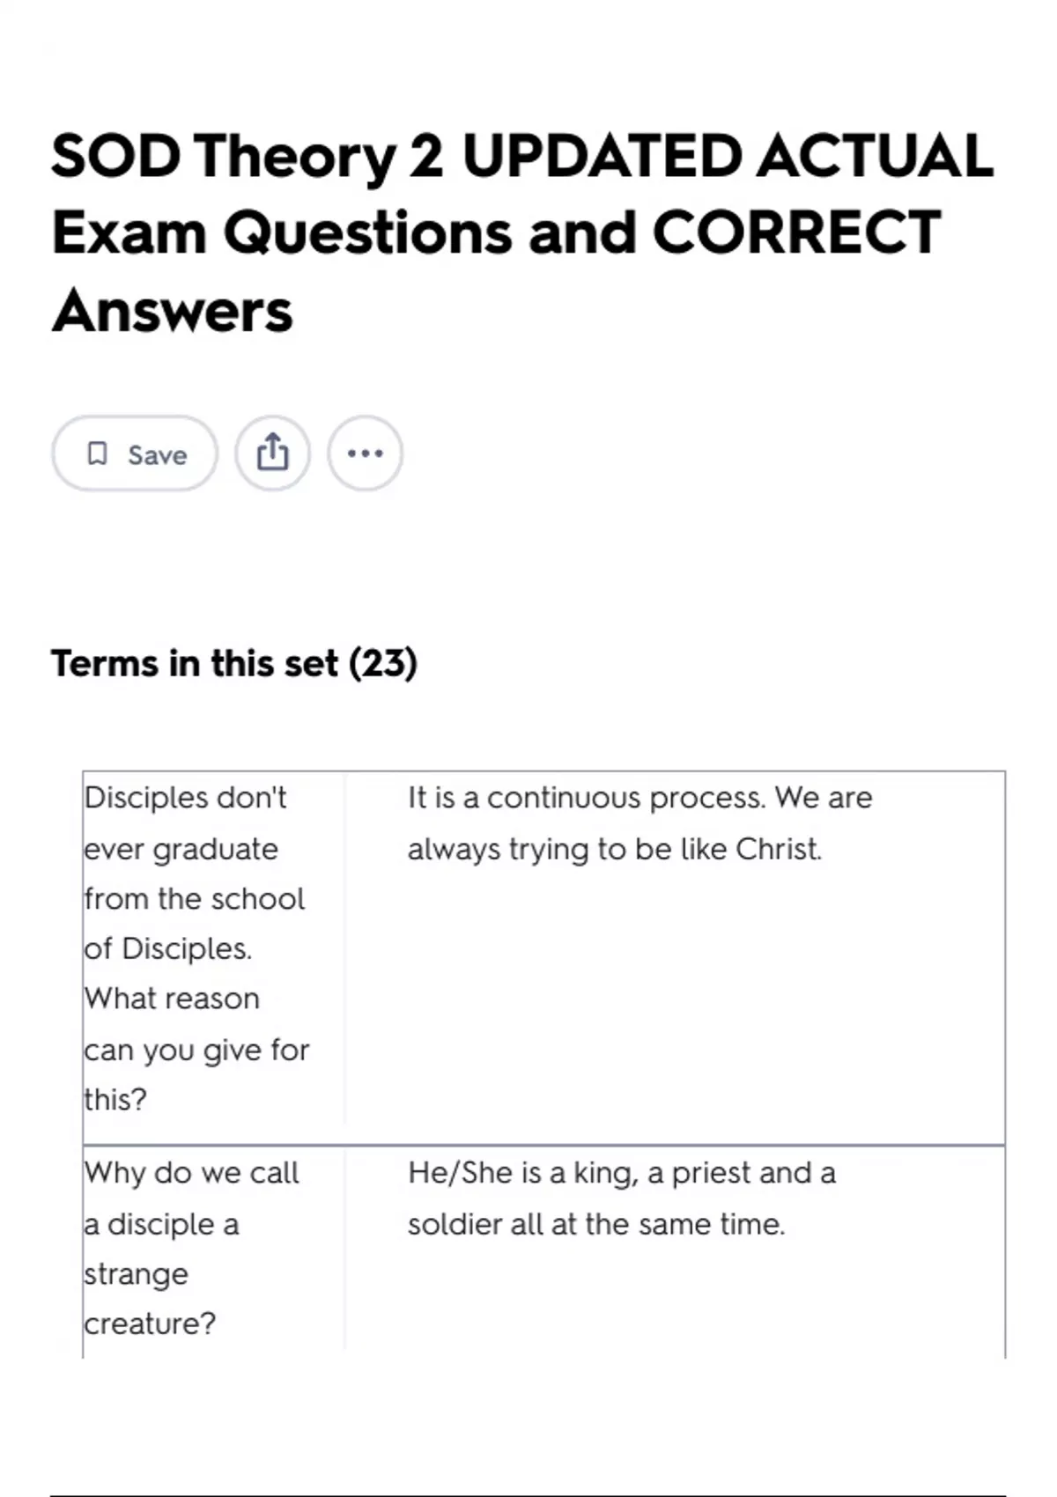Click "SOD Theory 2" in the title
The image size is (1057, 1497).
pyautogui.click(x=247, y=157)
